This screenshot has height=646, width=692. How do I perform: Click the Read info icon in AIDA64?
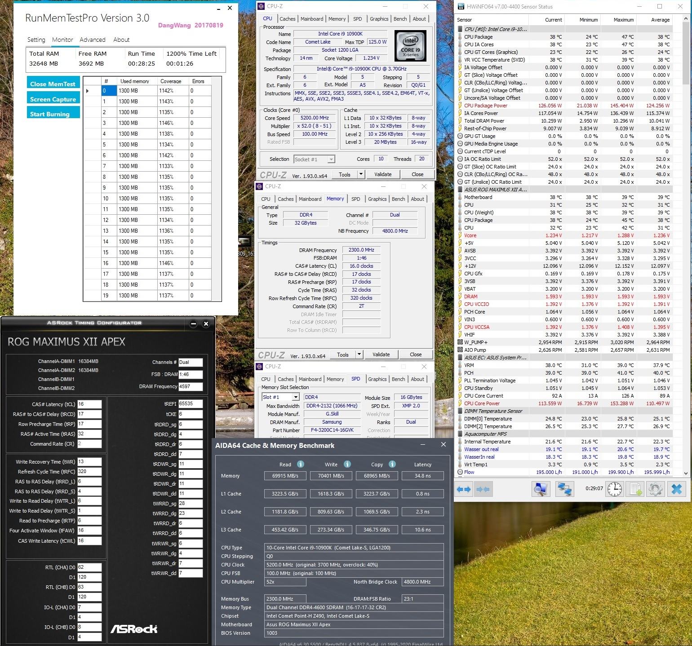[301, 464]
